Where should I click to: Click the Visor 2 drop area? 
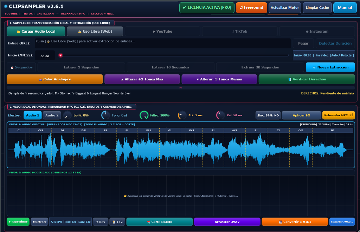pos(181,195)
